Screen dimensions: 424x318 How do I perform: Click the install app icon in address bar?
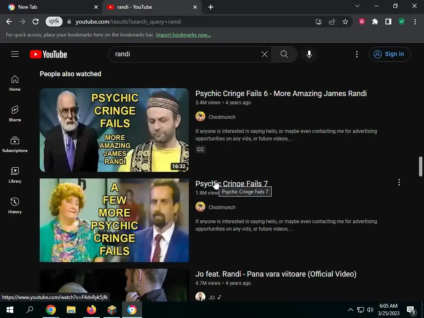click(x=319, y=22)
